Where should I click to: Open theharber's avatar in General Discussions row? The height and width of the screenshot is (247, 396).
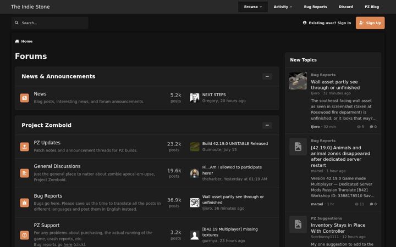click(195, 173)
